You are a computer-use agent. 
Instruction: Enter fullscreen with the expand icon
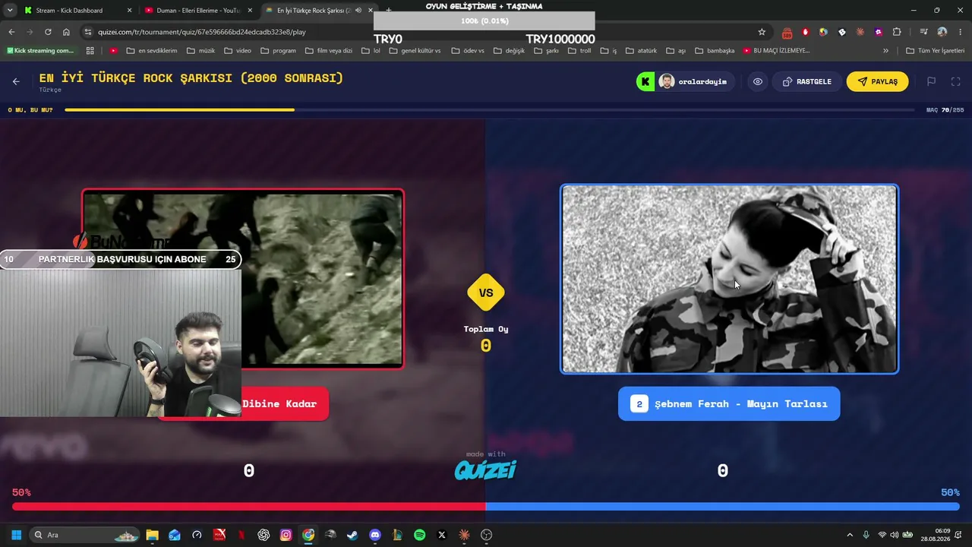956,82
